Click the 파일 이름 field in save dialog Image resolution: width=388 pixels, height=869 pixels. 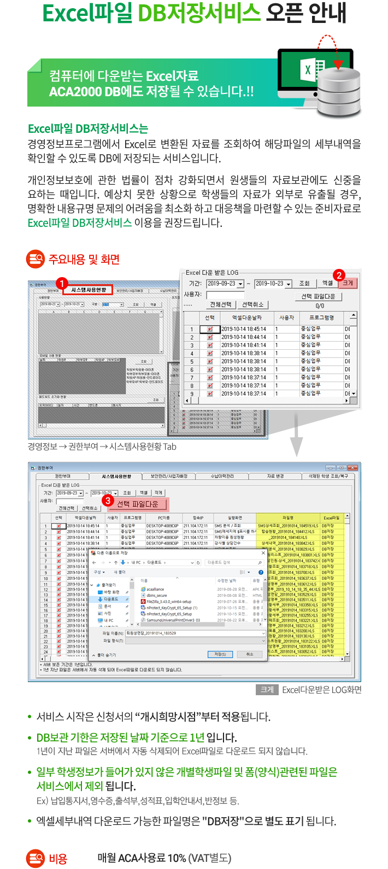196,633
